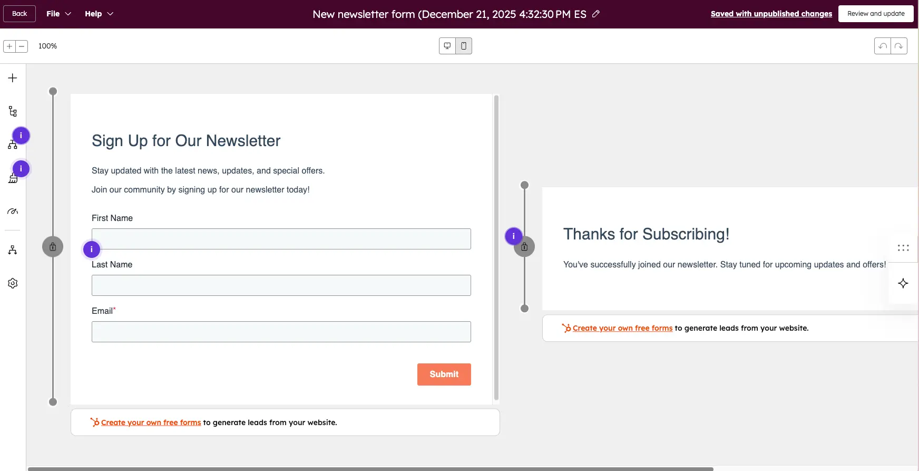
Task: Click the lock icon on the signup step
Action: (x=53, y=246)
